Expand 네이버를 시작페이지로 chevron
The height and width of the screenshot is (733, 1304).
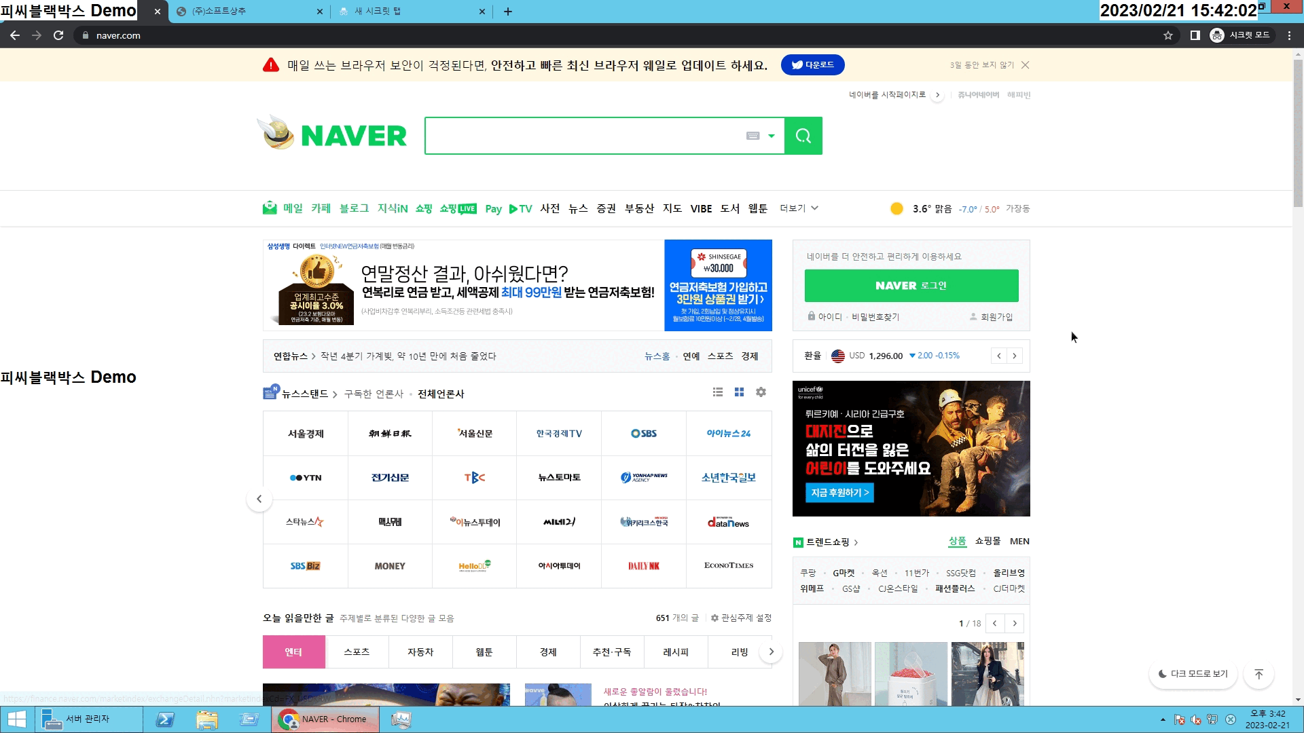click(x=937, y=95)
